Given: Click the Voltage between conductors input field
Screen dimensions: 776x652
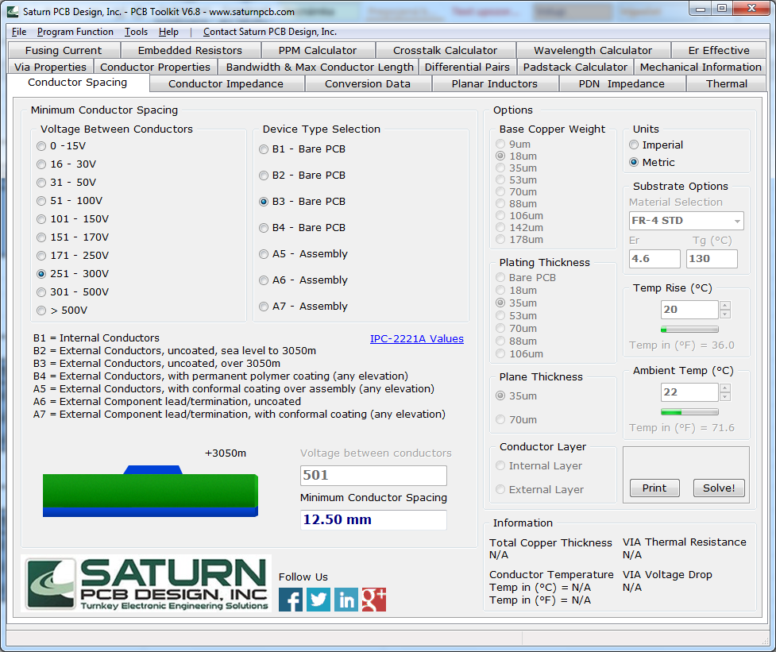Looking at the screenshot, I should point(373,475).
